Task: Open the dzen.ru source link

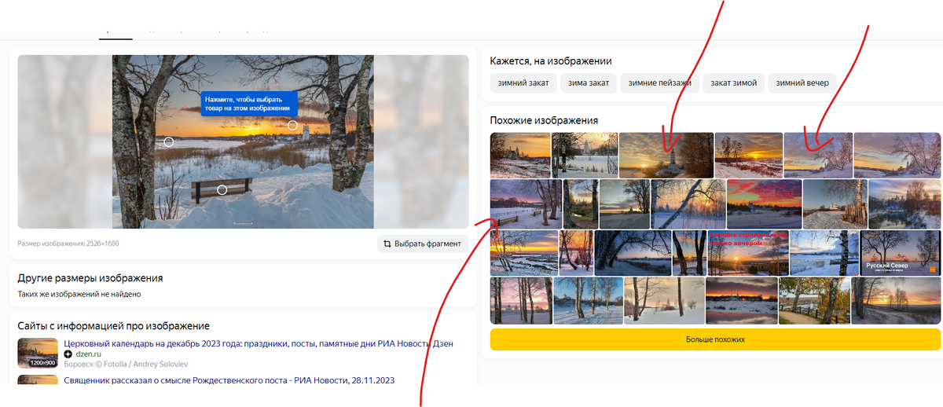Action: pos(89,354)
